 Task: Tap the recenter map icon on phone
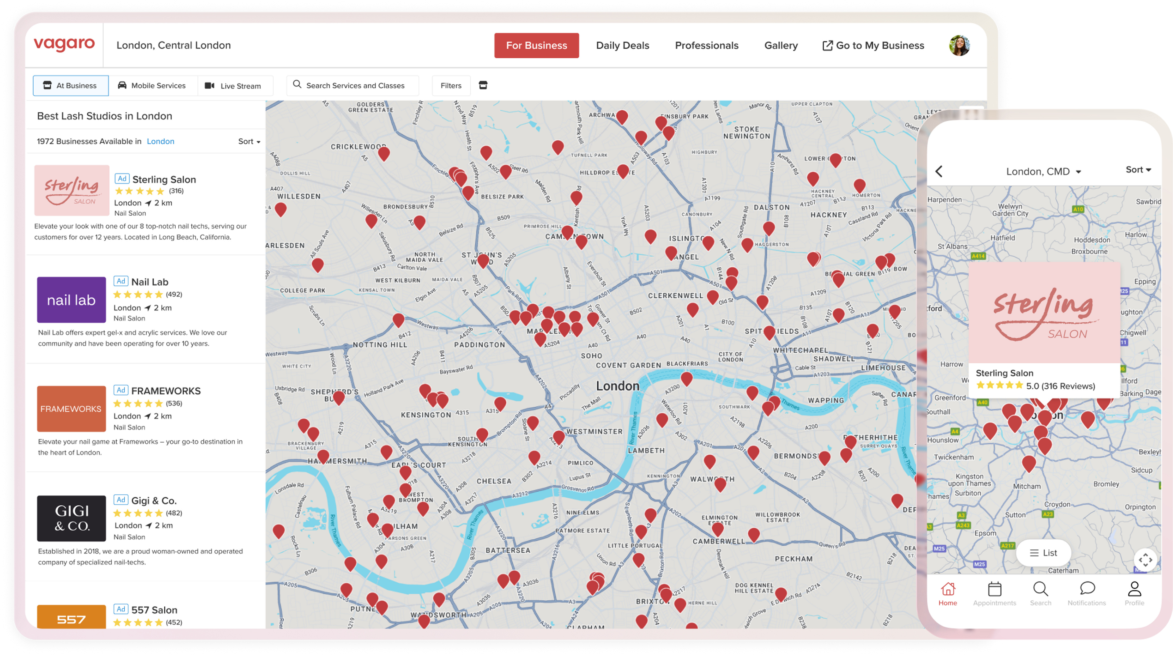point(1145,560)
